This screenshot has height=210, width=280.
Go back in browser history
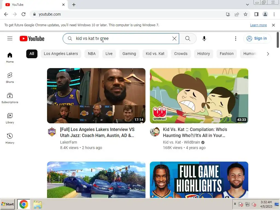pyautogui.click(x=6, y=14)
